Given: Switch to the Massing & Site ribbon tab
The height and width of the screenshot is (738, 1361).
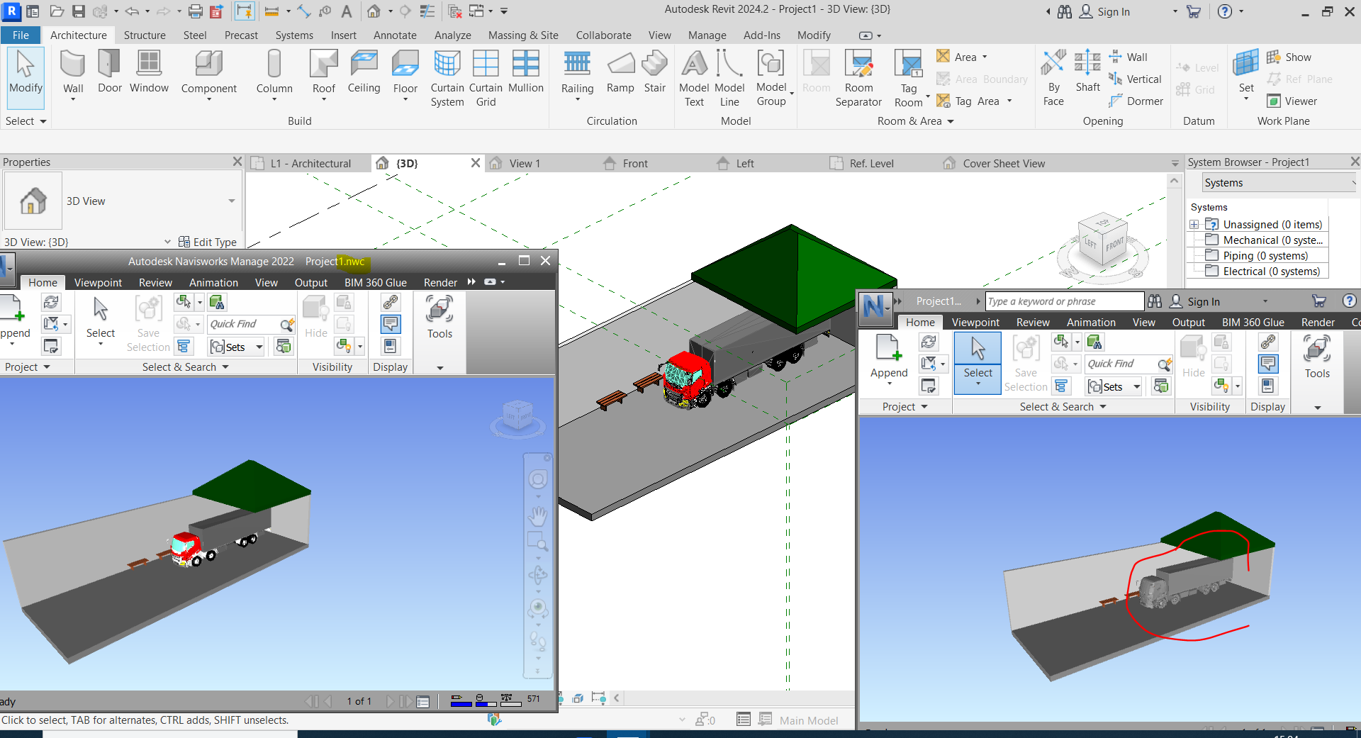Looking at the screenshot, I should click(x=522, y=35).
